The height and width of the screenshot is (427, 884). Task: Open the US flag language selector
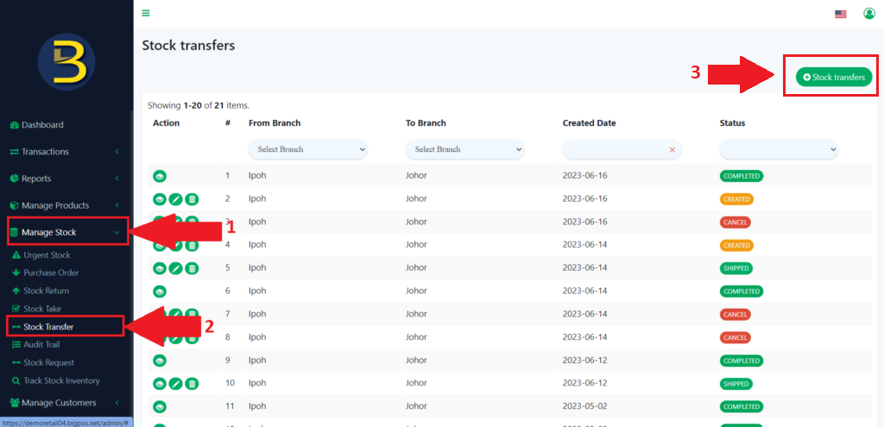pos(840,14)
